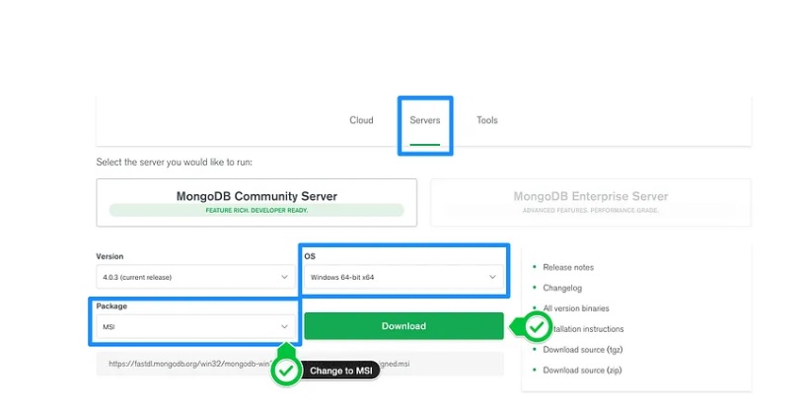This screenshot has height=404, width=802.
Task: Click Download source (tgz) link
Action: pos(583,350)
